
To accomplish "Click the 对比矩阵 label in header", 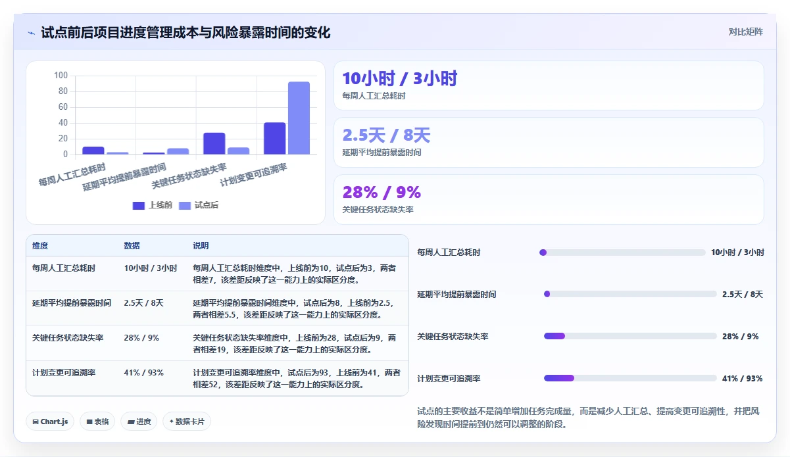I will point(746,32).
